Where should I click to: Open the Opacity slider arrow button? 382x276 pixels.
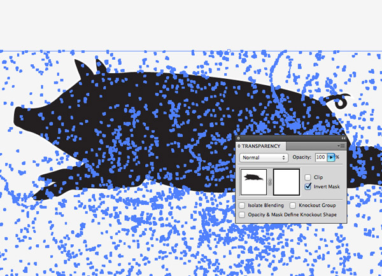point(331,158)
